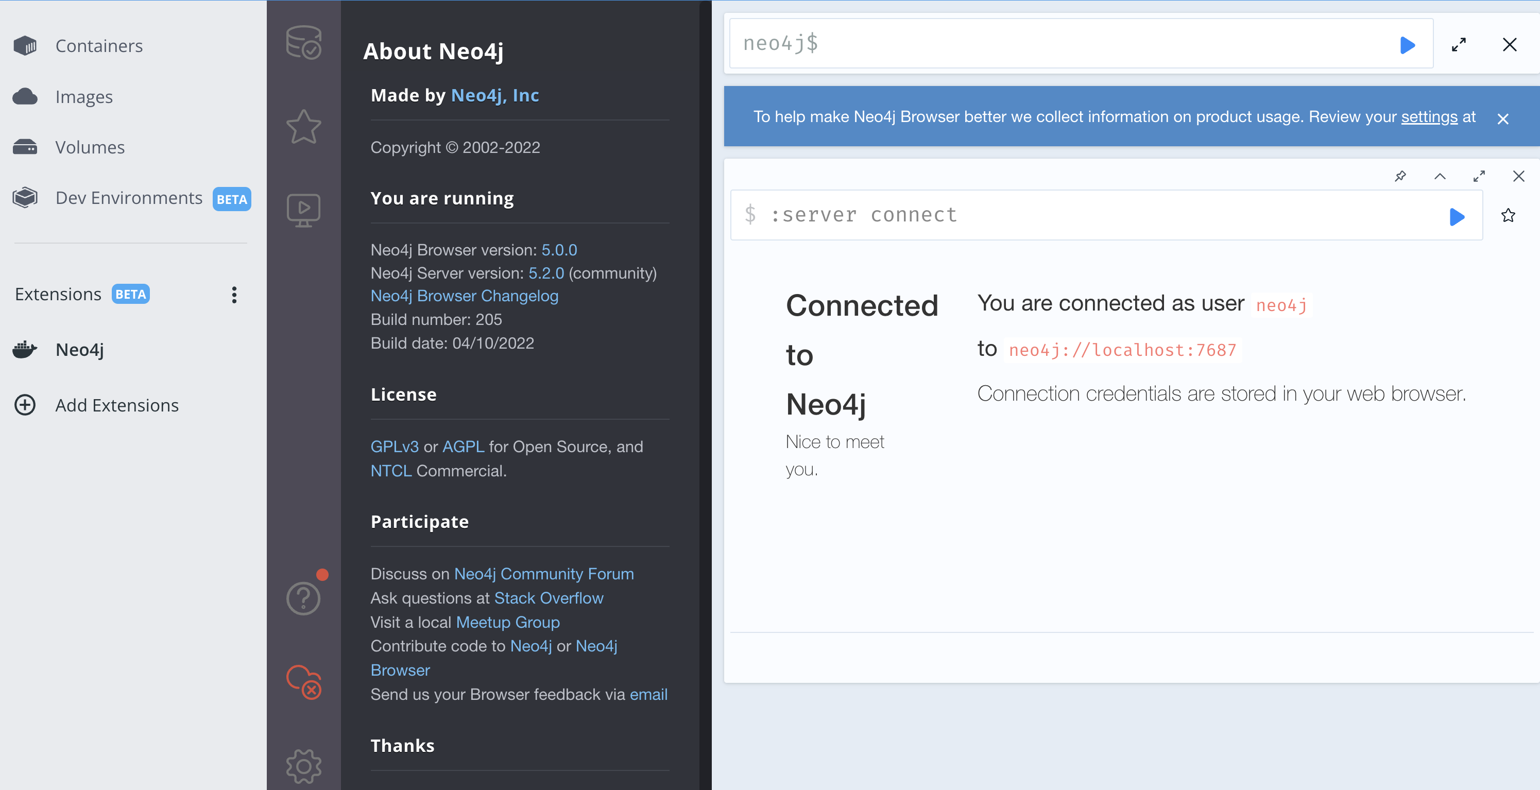Close the main query editor

tap(1510, 45)
